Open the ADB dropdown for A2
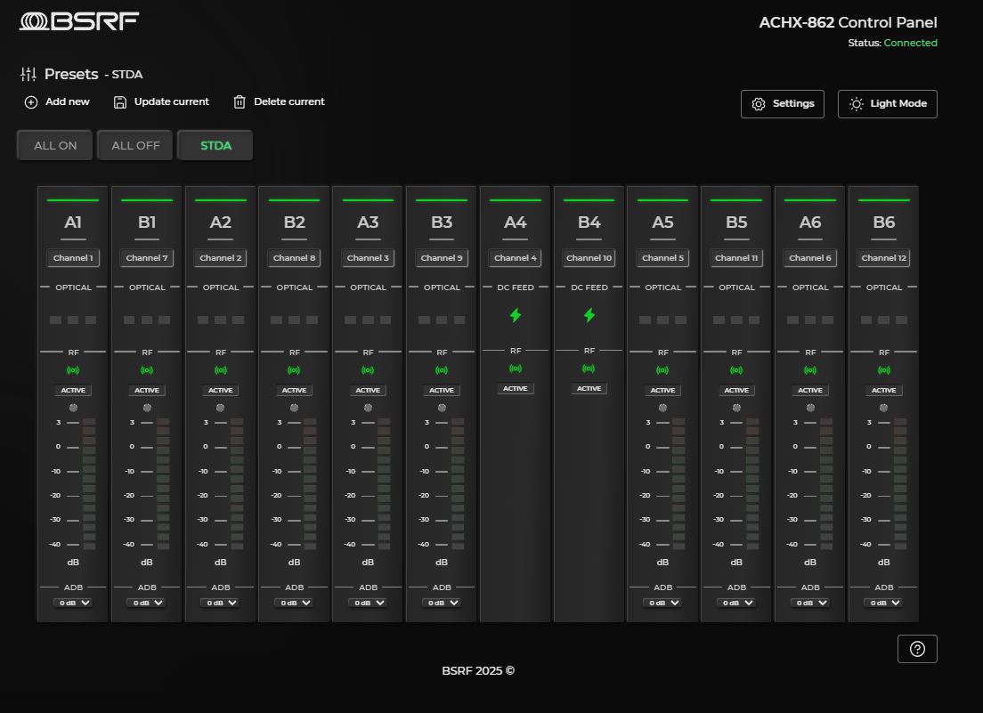The width and height of the screenshot is (983, 713). click(x=221, y=603)
